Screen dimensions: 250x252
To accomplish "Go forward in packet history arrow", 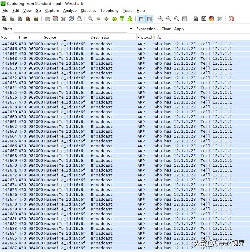I will coord(106,19).
